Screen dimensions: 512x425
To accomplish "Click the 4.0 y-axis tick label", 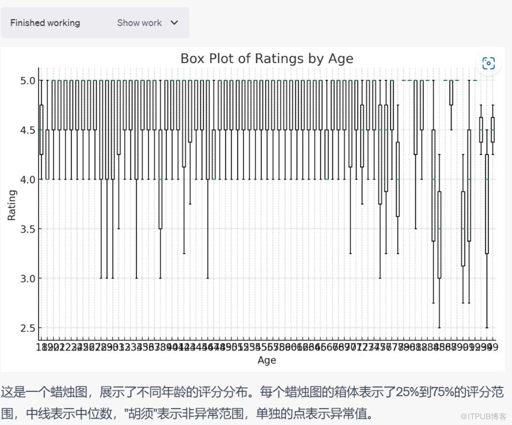I will pyautogui.click(x=28, y=180).
